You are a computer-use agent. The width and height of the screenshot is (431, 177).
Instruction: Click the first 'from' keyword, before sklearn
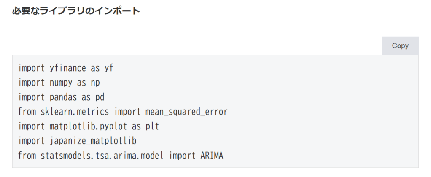point(27,112)
